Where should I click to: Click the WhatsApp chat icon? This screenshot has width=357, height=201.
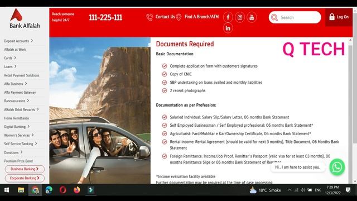[337, 167]
